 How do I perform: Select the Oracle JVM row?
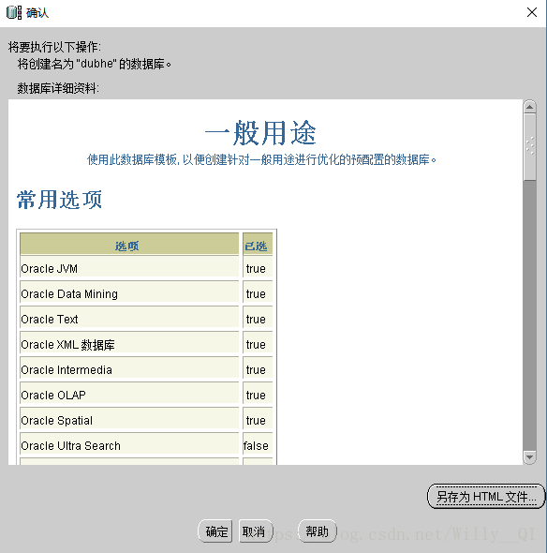click(x=146, y=268)
